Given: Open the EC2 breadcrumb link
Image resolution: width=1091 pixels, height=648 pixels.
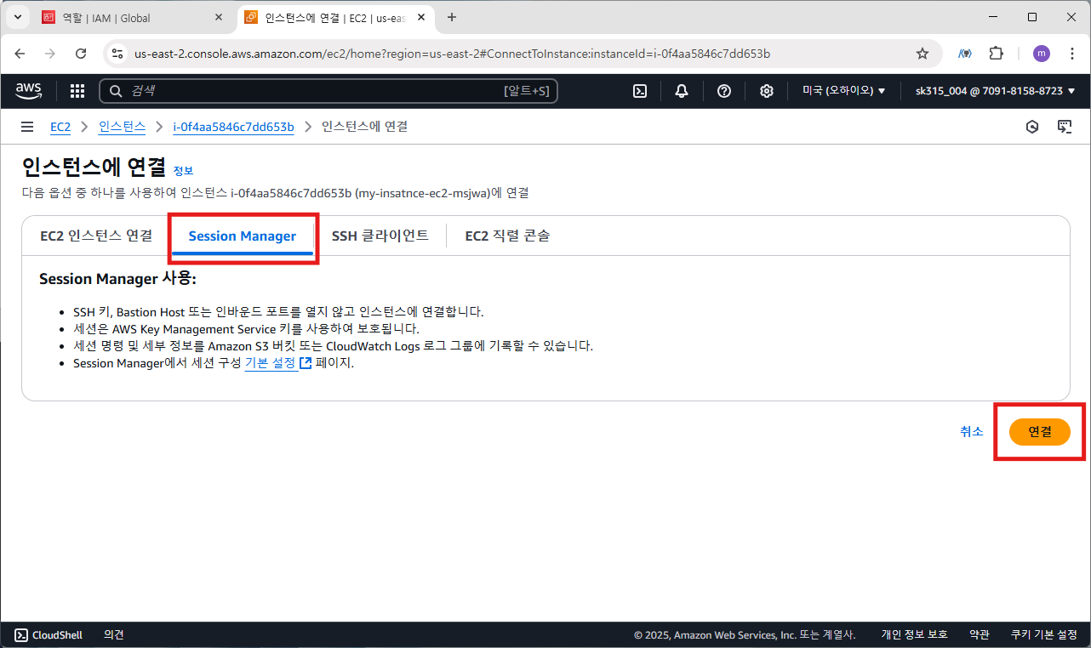Looking at the screenshot, I should coord(60,127).
